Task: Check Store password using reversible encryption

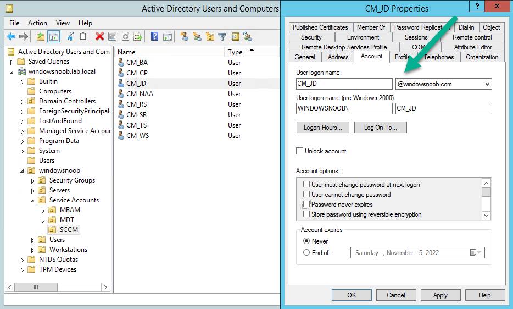Action: click(x=306, y=214)
